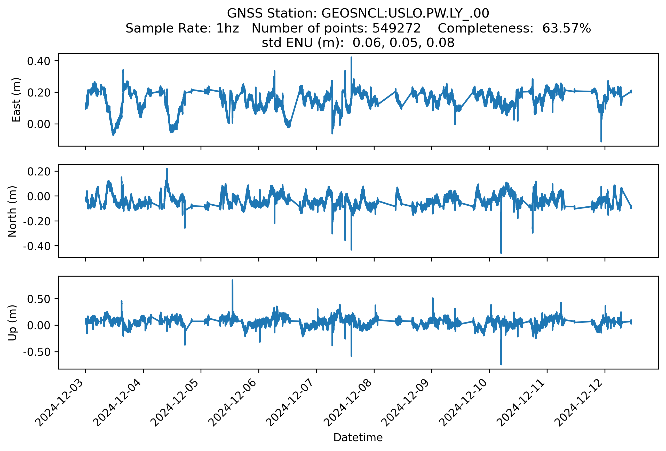
Task: Click the -0.50 tick on Up axis
Action: point(37,352)
